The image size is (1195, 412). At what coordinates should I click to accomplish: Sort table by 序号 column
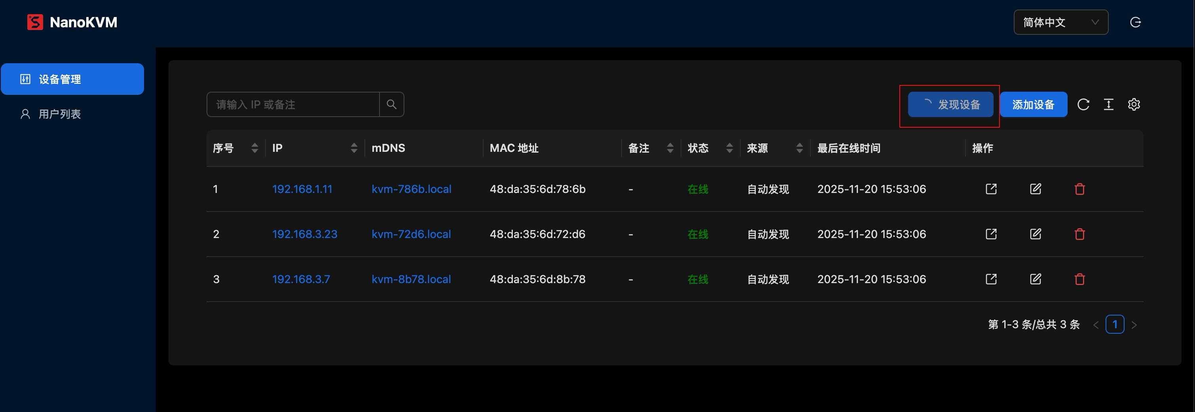[x=254, y=148]
